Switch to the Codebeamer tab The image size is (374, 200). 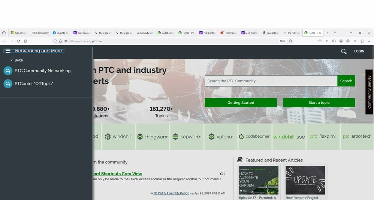166,33
